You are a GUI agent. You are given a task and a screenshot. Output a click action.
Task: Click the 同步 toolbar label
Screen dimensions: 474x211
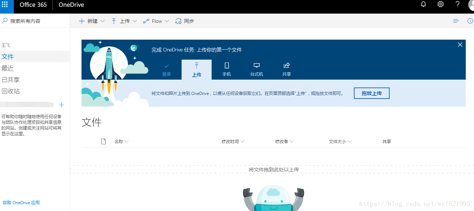pos(189,21)
